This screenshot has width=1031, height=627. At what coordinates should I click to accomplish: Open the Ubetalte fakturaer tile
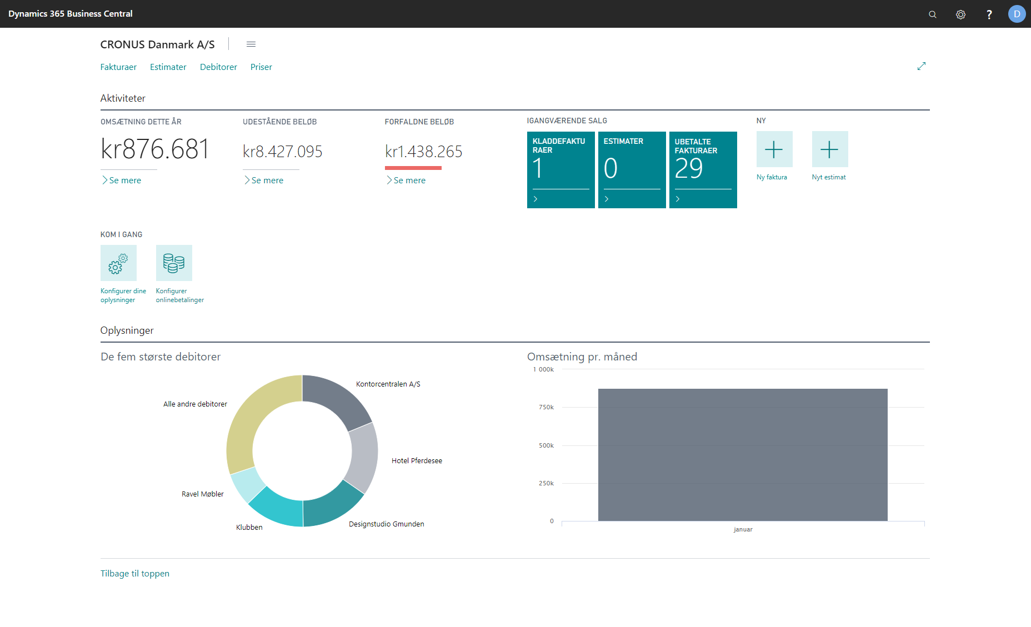703,170
